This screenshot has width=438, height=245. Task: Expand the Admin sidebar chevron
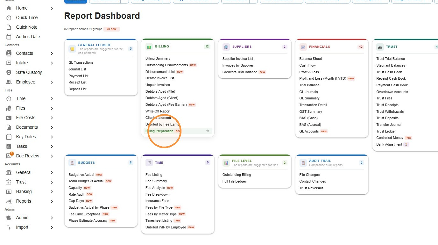click(x=52, y=218)
